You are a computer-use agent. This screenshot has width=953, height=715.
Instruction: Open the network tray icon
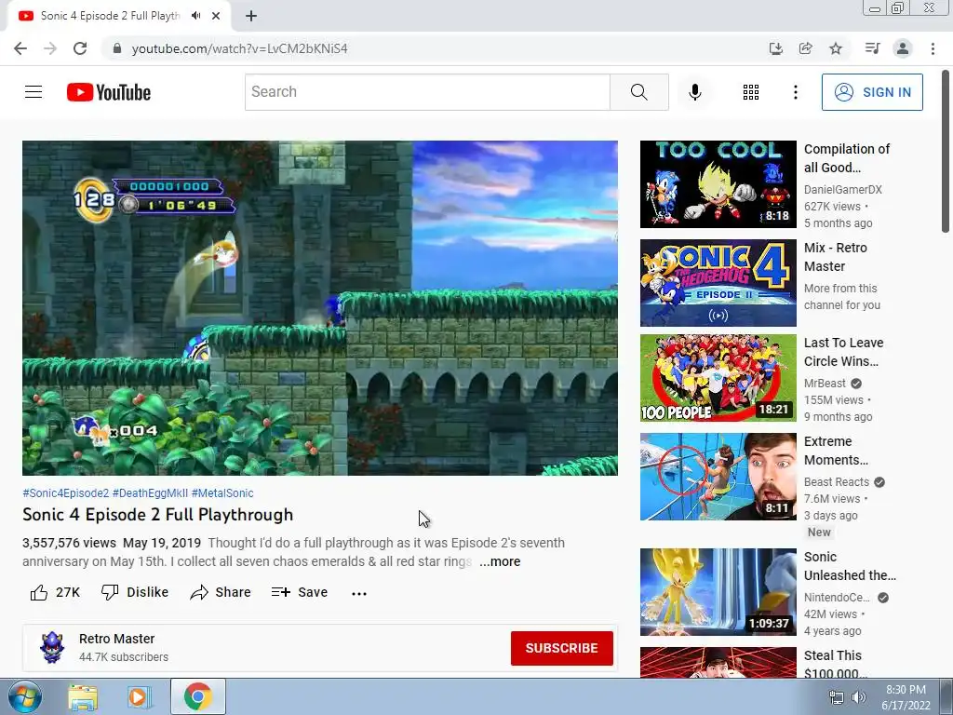coord(837,697)
